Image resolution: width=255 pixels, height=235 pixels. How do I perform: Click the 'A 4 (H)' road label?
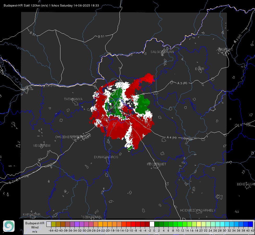pos(172,138)
